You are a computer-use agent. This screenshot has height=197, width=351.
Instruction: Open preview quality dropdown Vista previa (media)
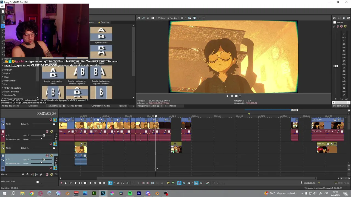pyautogui.click(x=168, y=18)
